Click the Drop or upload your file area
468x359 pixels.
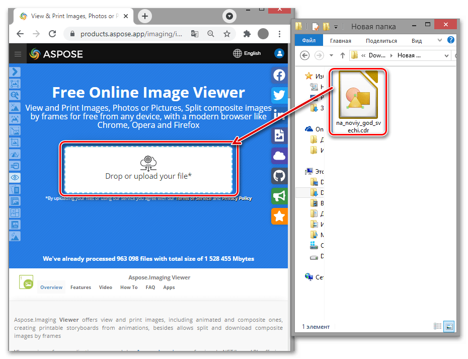tap(148, 170)
